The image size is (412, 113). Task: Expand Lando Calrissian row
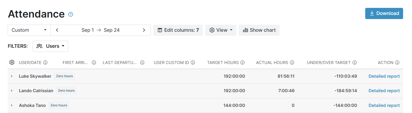coord(12,91)
